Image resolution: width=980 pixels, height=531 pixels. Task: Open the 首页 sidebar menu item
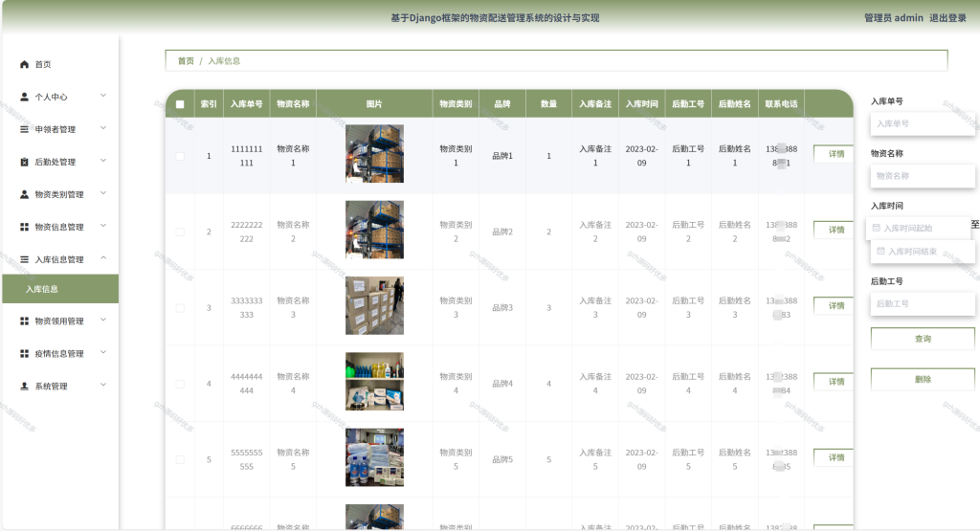pos(60,64)
